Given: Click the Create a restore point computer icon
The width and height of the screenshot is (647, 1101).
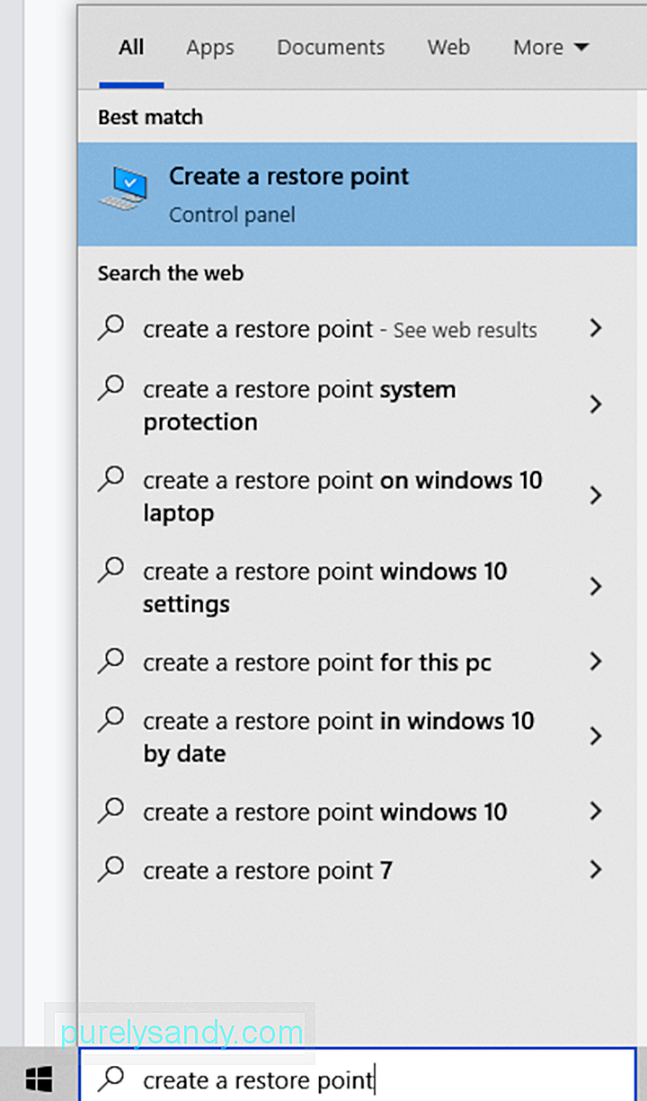Looking at the screenshot, I should tap(123, 189).
